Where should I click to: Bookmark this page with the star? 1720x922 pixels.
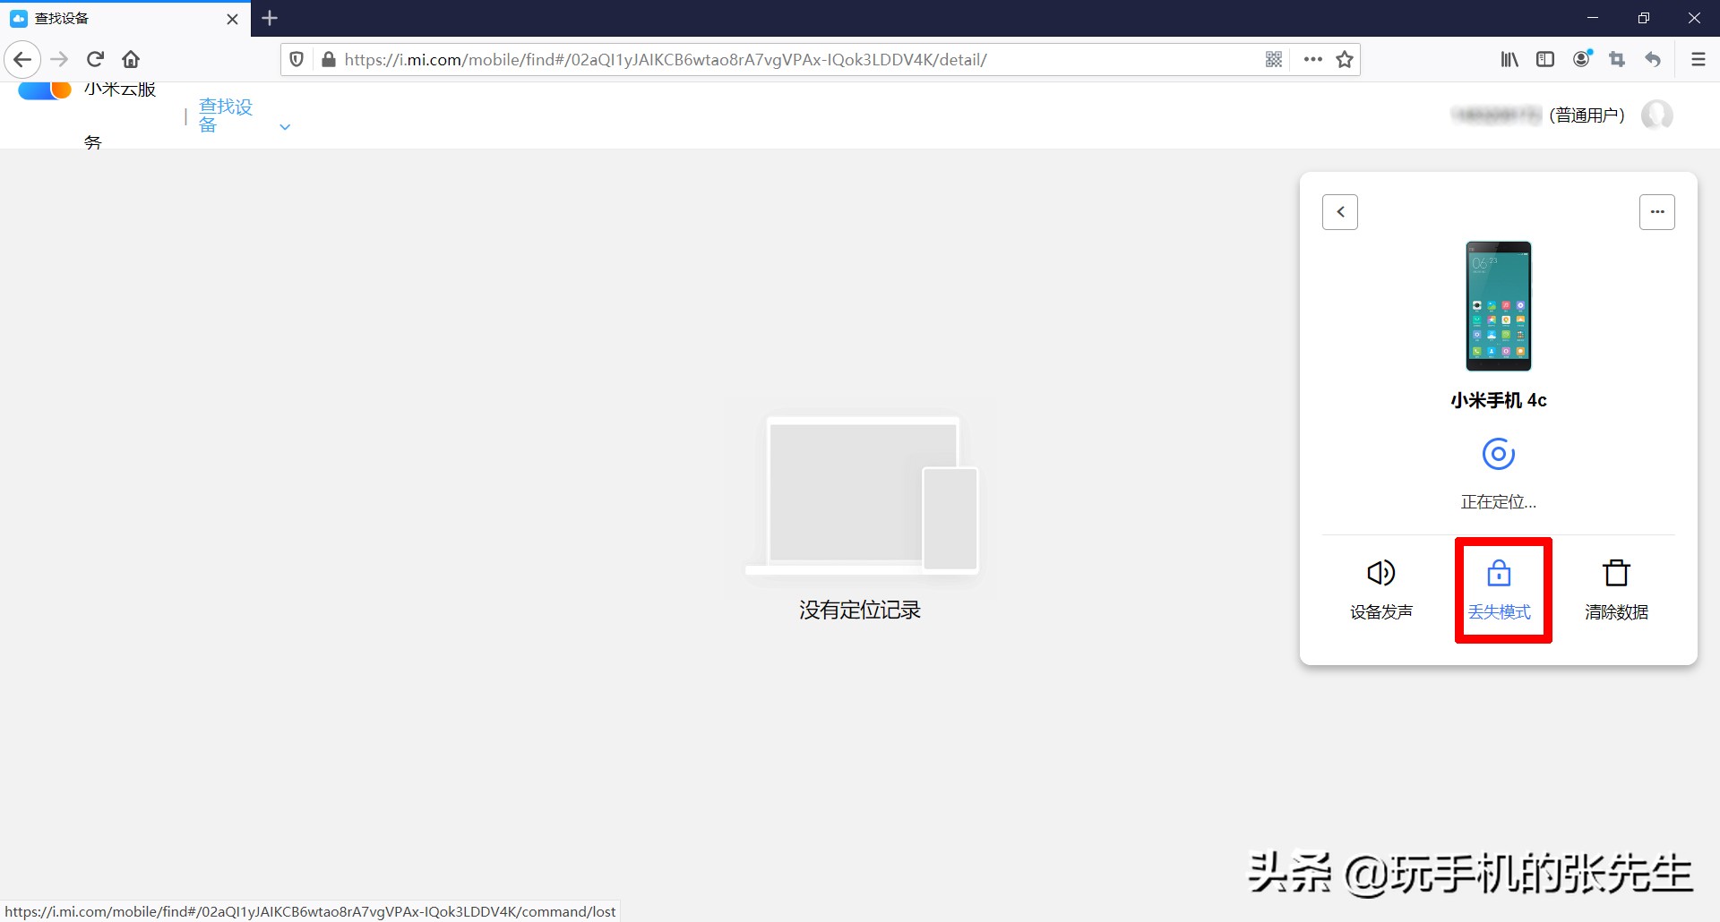tap(1345, 60)
